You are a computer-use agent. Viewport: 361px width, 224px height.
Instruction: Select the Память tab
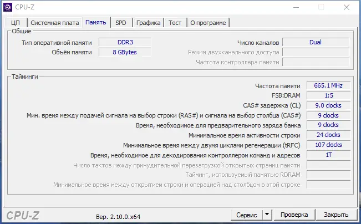[96, 22]
